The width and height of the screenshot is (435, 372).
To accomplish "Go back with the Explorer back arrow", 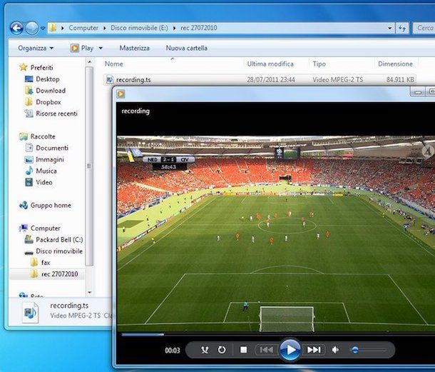I will pos(16,28).
